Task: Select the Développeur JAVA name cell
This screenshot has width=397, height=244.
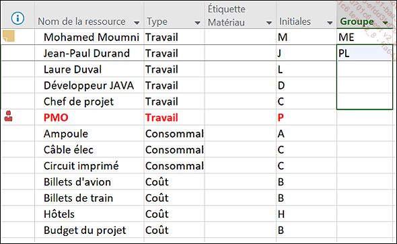Action: tap(89, 85)
